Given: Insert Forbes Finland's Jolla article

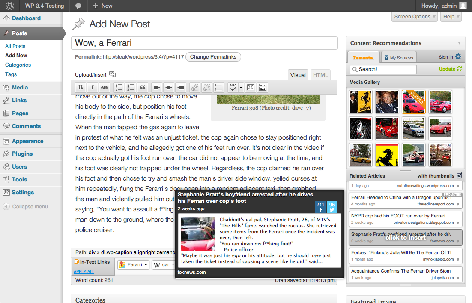Looking at the screenshot, I should pyautogui.click(x=406, y=256).
